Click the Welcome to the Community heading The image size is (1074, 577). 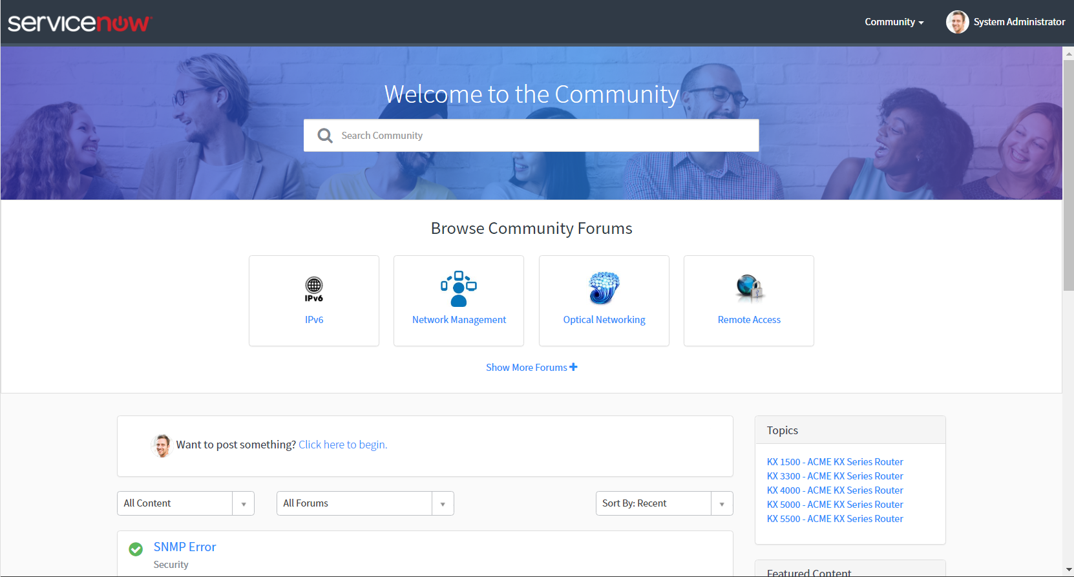pyautogui.click(x=531, y=94)
